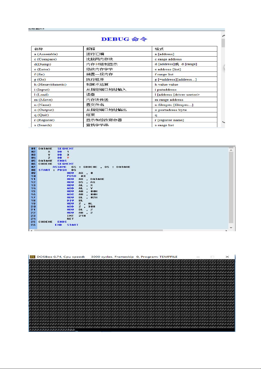261x369 pixels.
Task: Click the DOSBox window title text
Action: click(x=107, y=257)
